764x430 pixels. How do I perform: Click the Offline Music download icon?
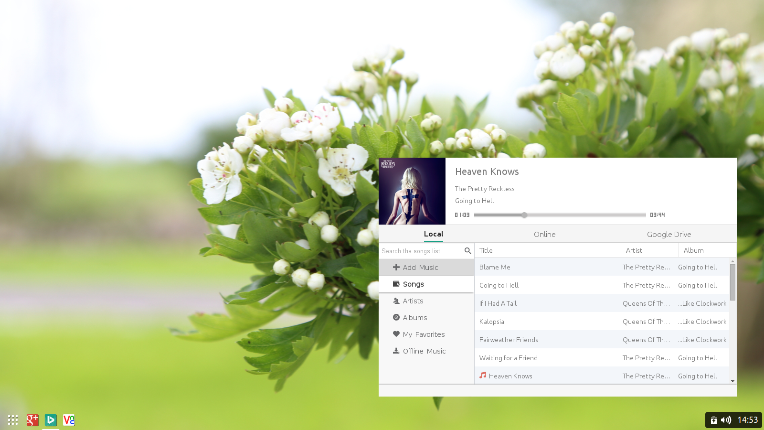[396, 351]
